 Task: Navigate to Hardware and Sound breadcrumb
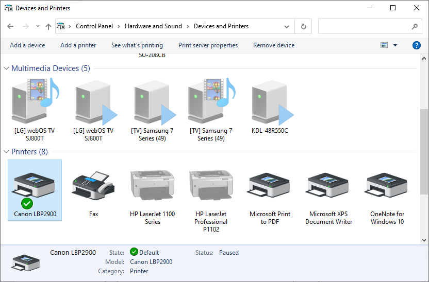(x=153, y=26)
